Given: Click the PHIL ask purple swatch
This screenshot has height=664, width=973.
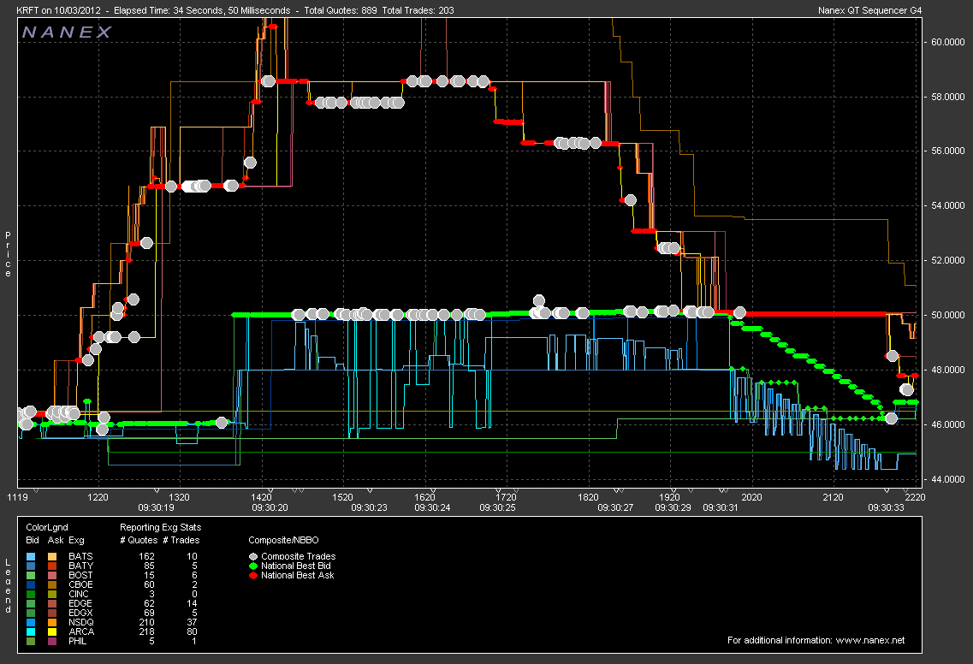Looking at the screenshot, I should tap(53, 641).
